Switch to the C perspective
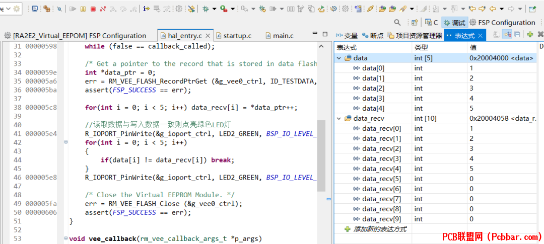The width and height of the screenshot is (544, 244). point(431,23)
